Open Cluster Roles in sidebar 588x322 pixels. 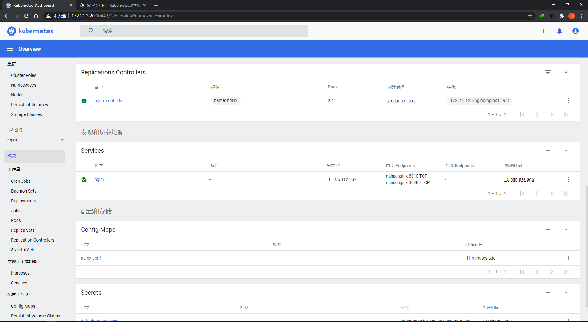coord(24,75)
